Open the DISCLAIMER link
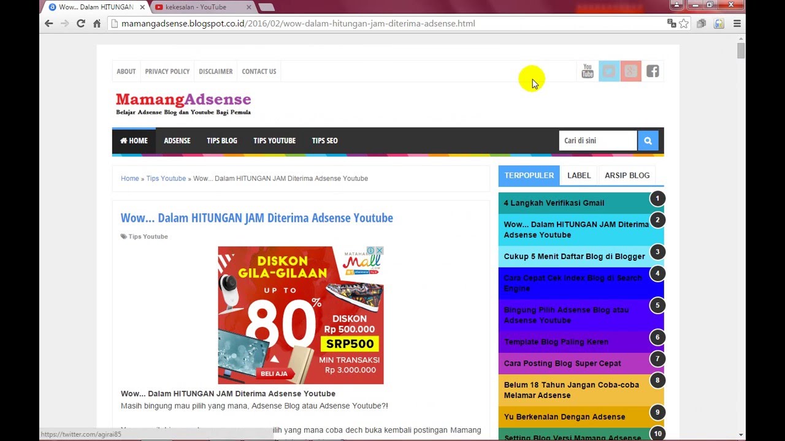Viewport: 785px width, 441px height. click(216, 71)
